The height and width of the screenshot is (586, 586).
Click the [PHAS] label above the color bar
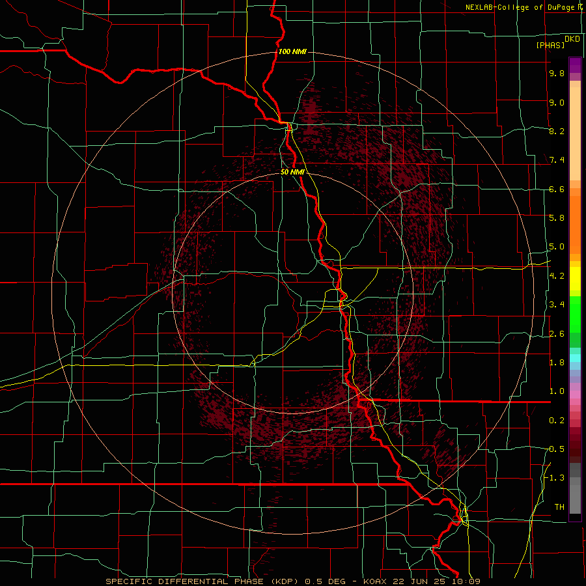point(550,46)
